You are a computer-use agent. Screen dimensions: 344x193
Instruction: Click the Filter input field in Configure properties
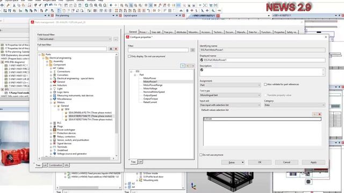(158, 50)
